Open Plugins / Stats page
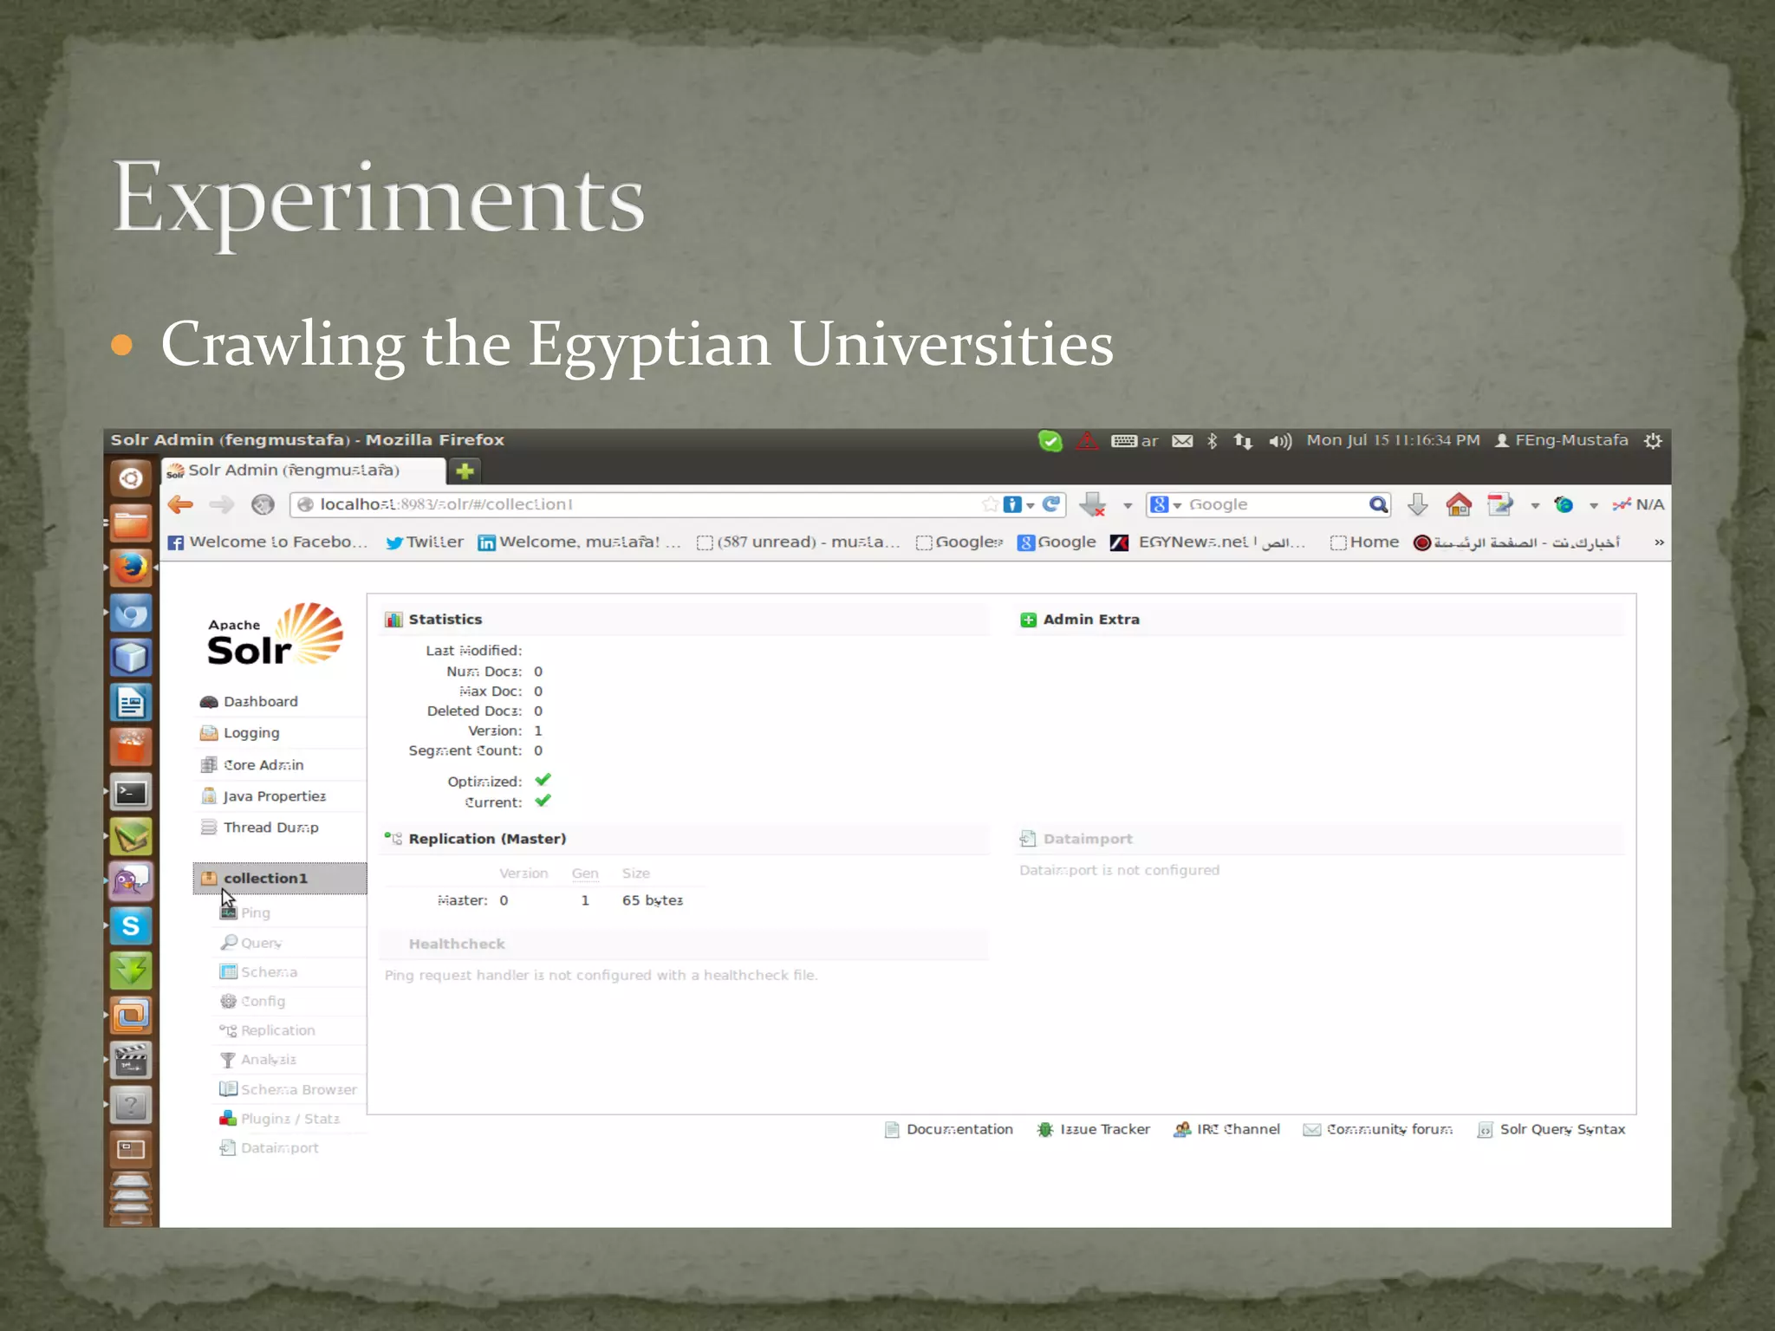Viewport: 1775px width, 1331px height. [280, 1119]
